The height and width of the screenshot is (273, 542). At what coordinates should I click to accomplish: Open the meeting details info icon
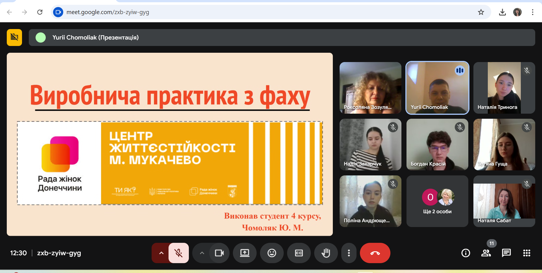[x=465, y=253]
